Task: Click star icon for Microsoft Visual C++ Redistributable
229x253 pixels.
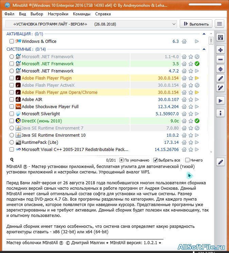Action: pos(191,150)
